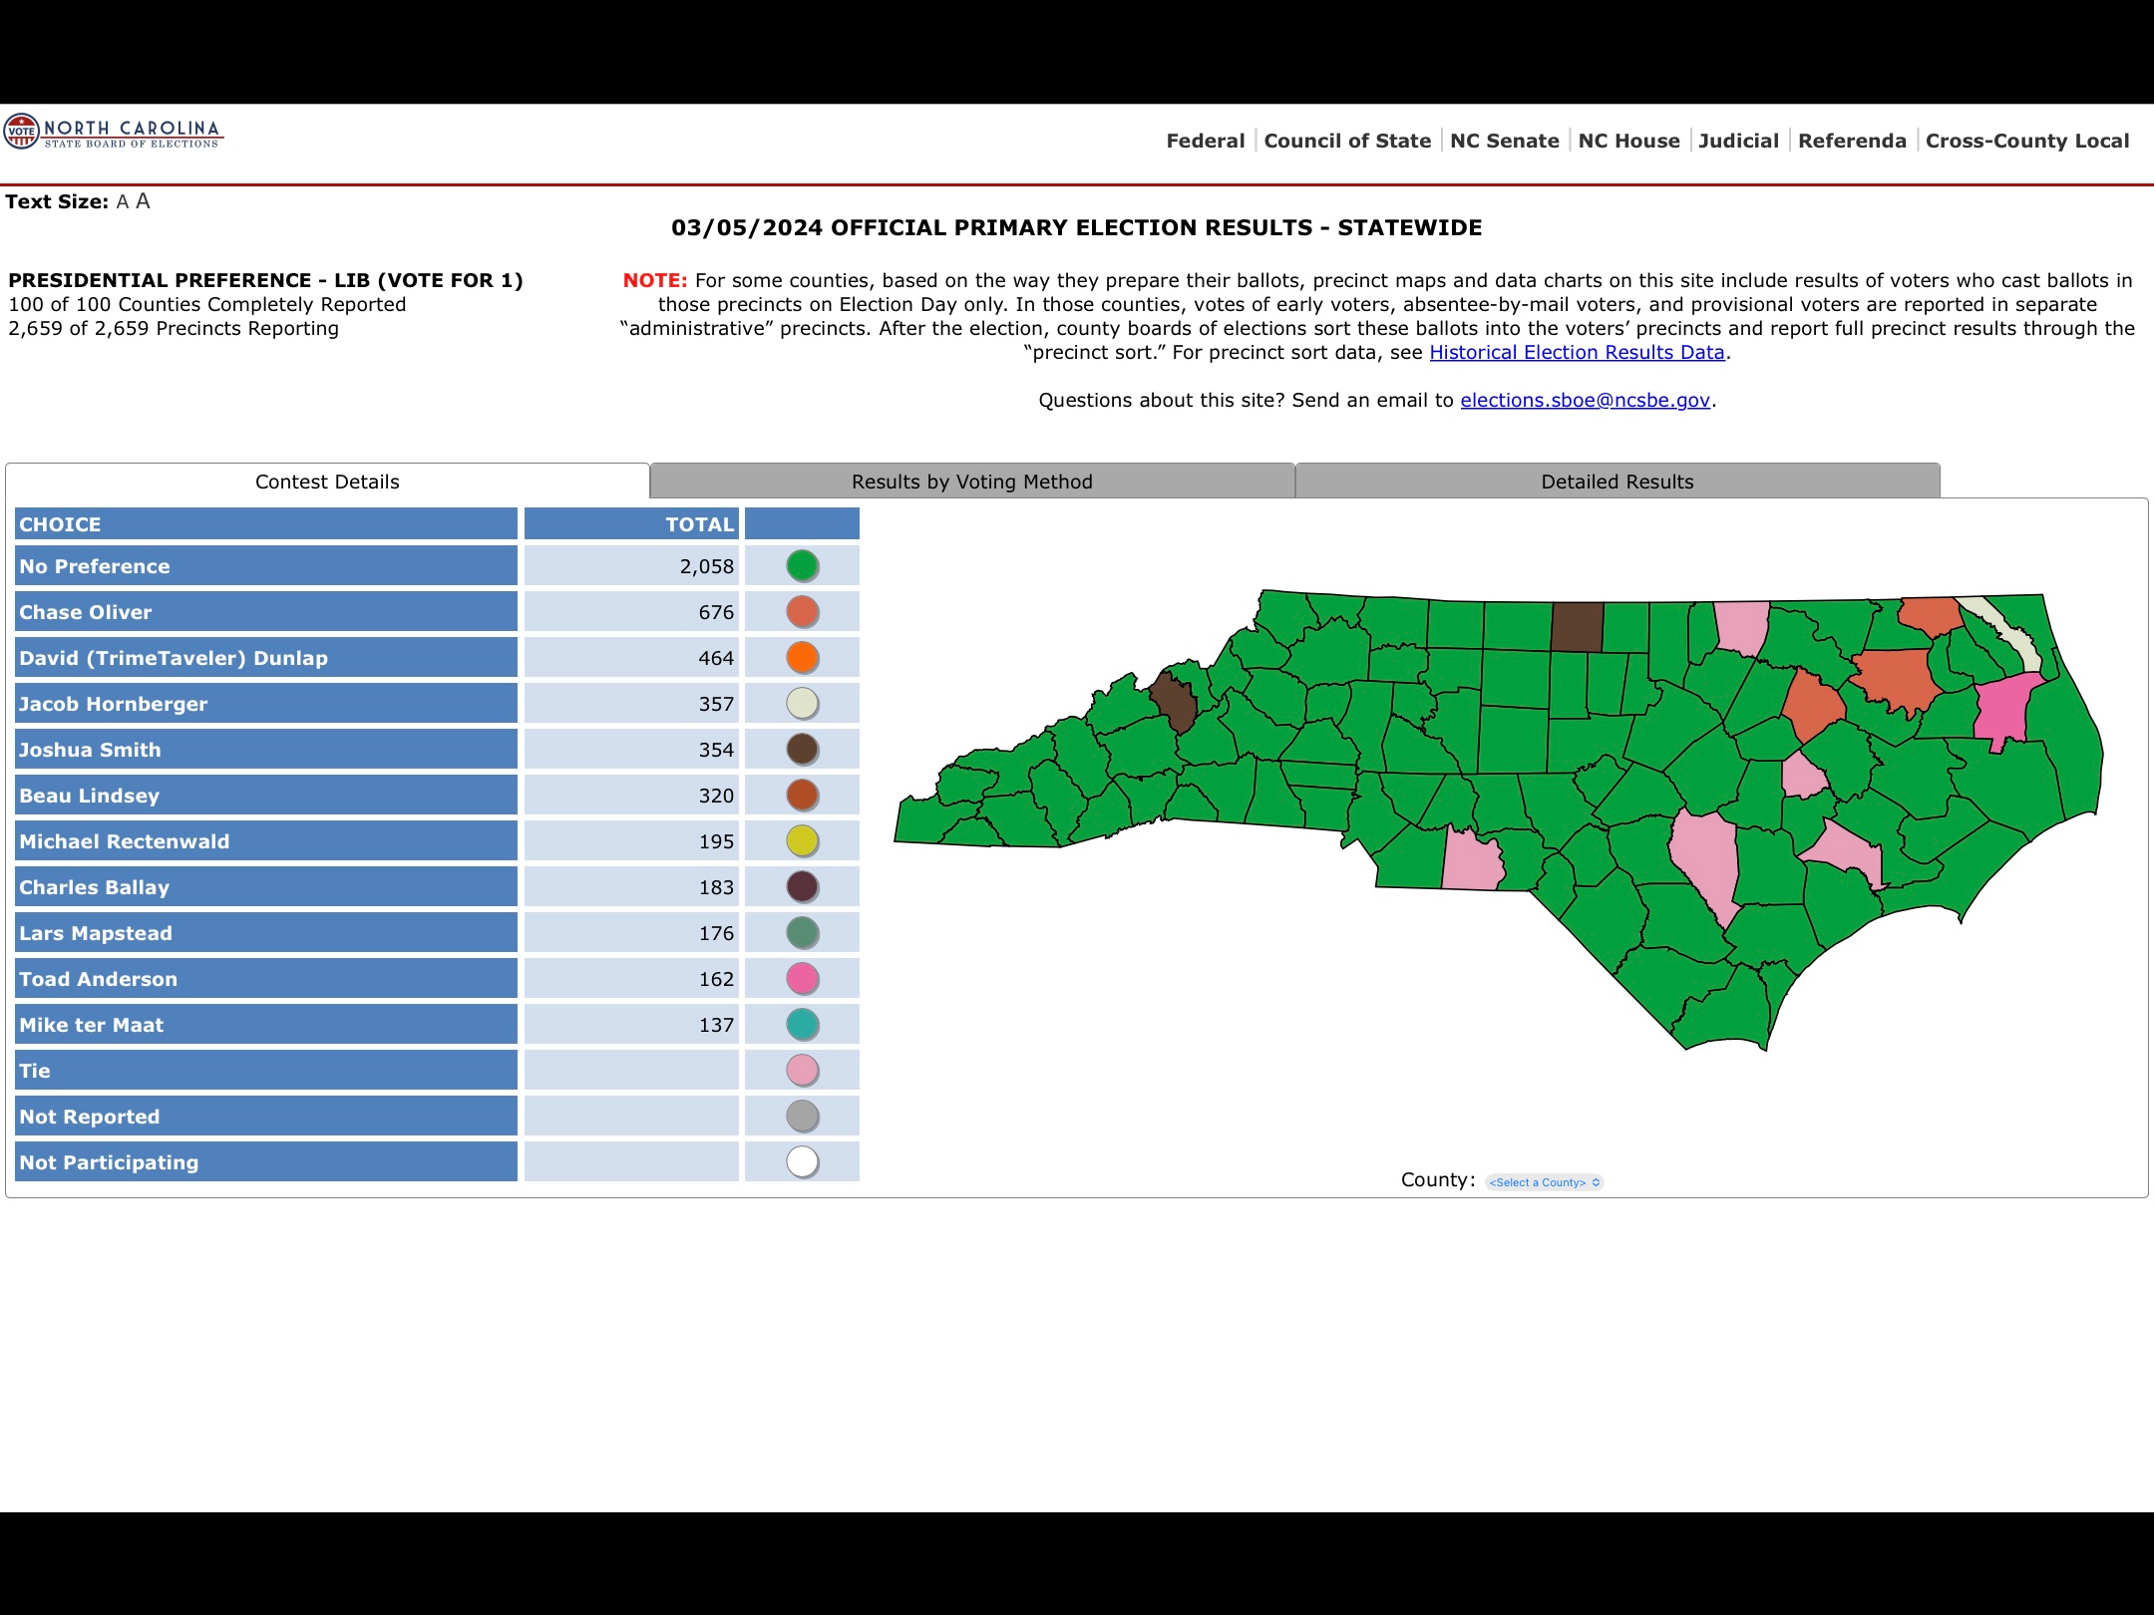Click the Chase Oliver row label

point(266,612)
